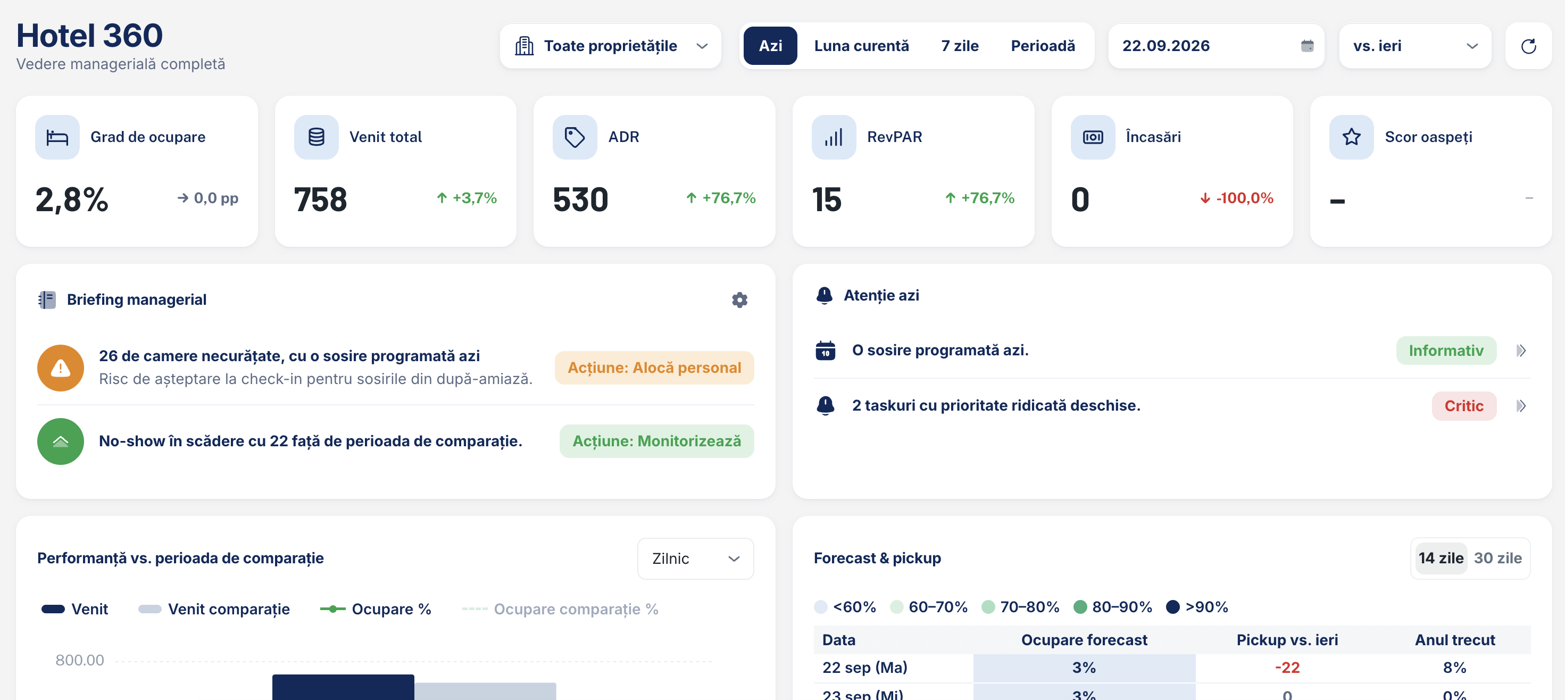Switch to 7 zile period
The height and width of the screenshot is (700, 1565).
pos(959,46)
